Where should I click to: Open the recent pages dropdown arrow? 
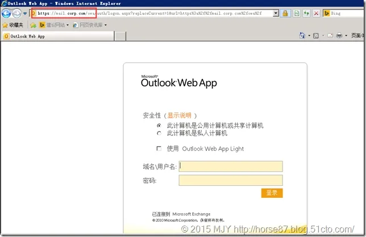[25, 14]
